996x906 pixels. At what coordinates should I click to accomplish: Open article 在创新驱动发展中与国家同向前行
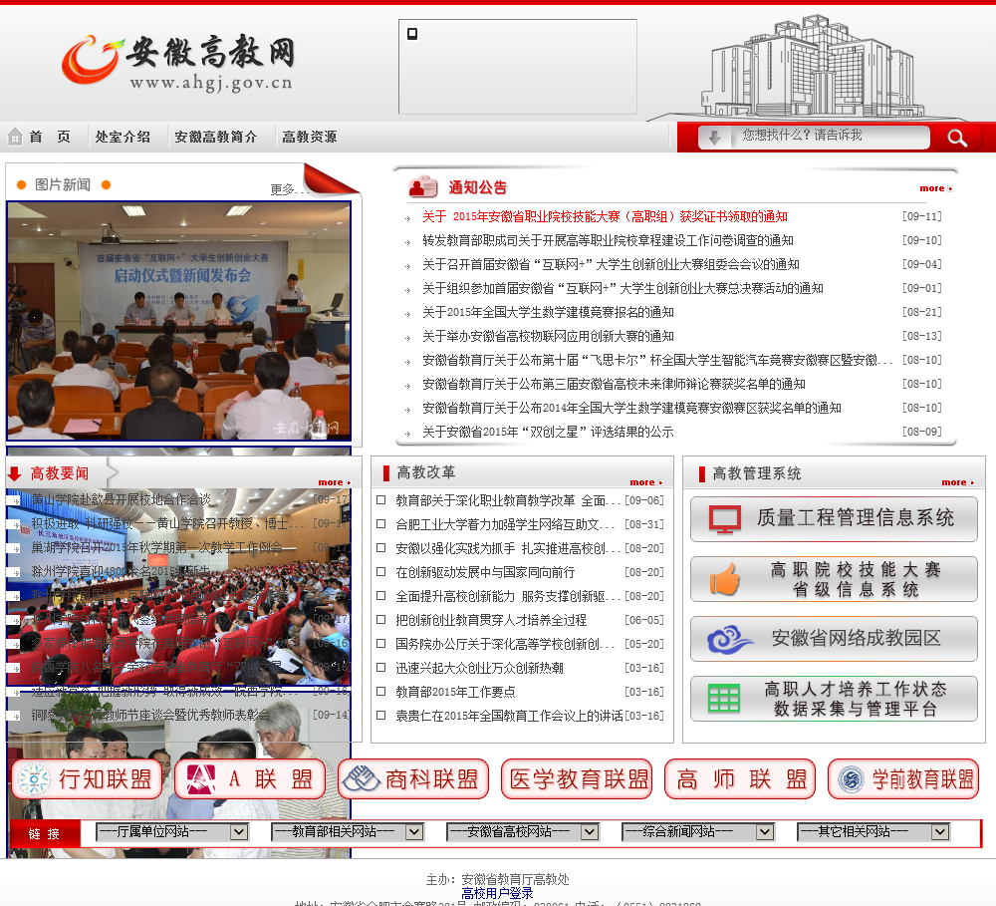click(485, 572)
